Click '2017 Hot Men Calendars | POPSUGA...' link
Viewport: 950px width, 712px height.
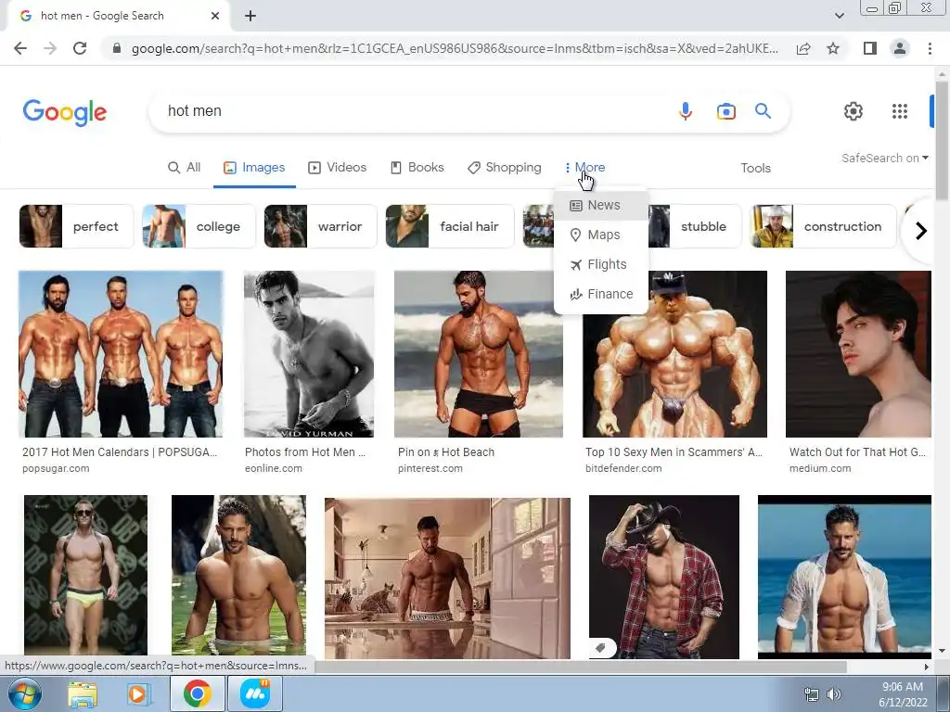tap(120, 452)
